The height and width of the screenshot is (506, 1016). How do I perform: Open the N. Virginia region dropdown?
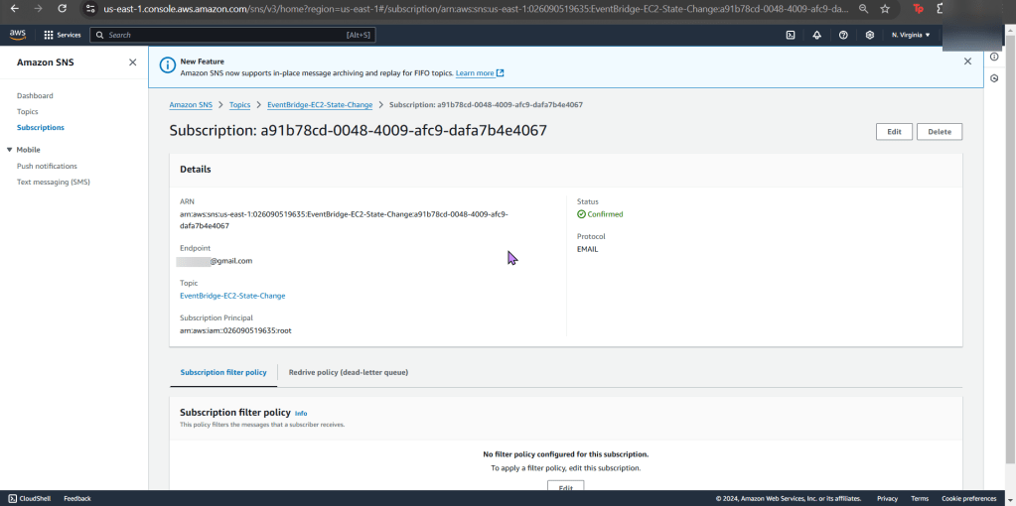910,35
